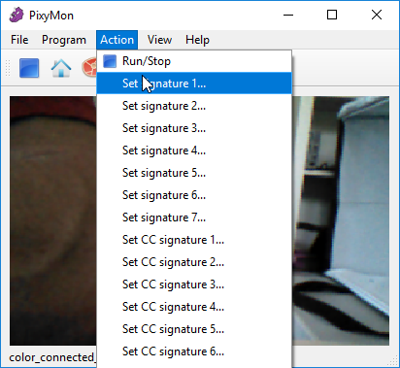400x368 pixels.
Task: Choose Set CC signature 1...
Action: [194, 240]
